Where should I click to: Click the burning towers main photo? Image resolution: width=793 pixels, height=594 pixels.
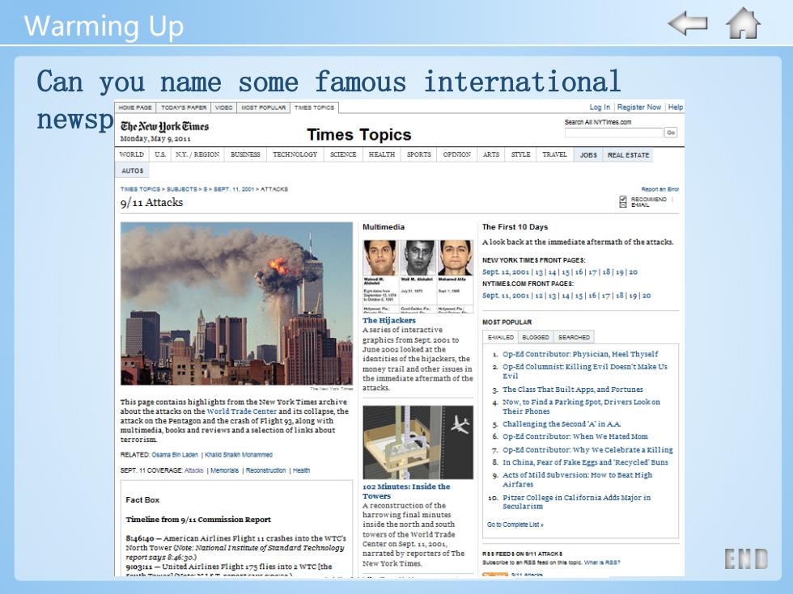236,304
